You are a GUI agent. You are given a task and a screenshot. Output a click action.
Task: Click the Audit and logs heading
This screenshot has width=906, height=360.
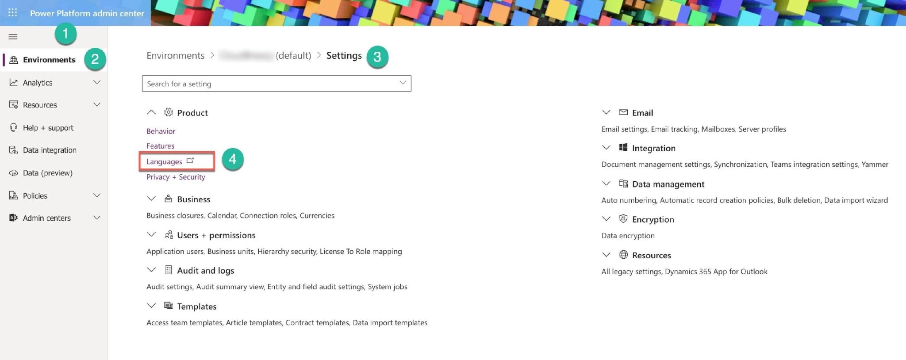[x=206, y=270]
